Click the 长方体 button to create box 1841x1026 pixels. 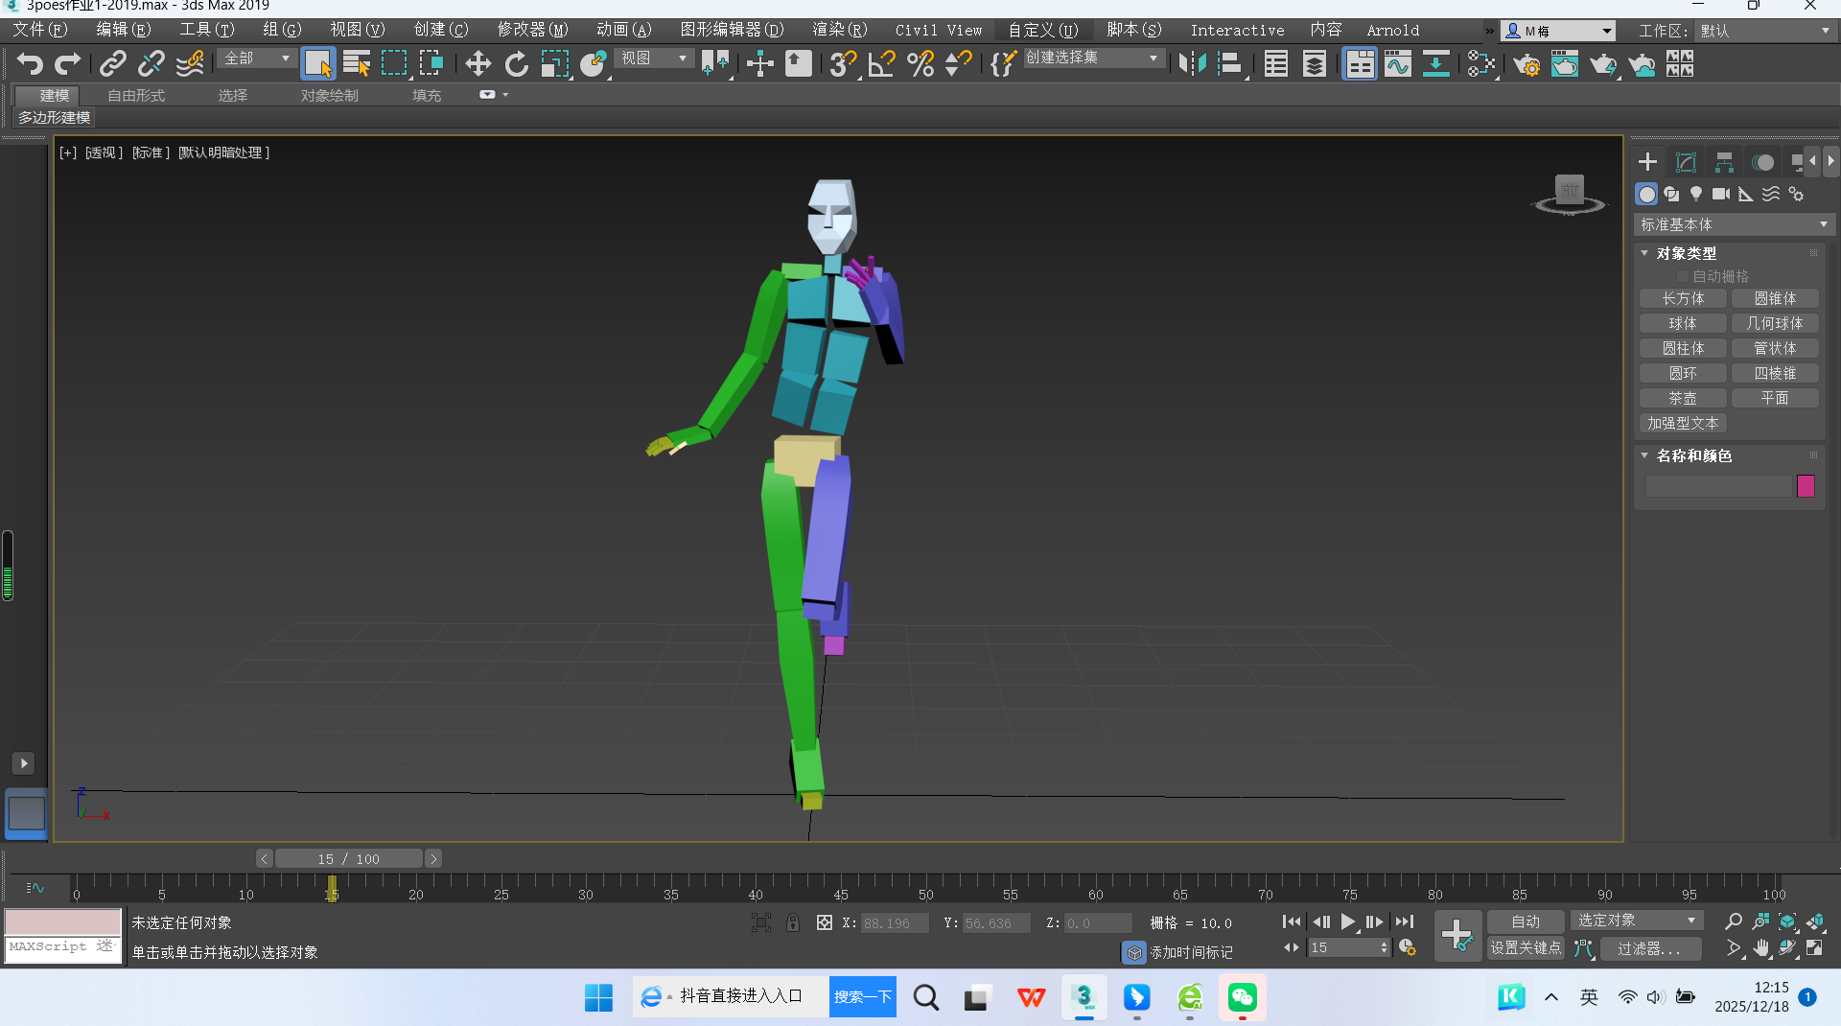click(x=1683, y=299)
